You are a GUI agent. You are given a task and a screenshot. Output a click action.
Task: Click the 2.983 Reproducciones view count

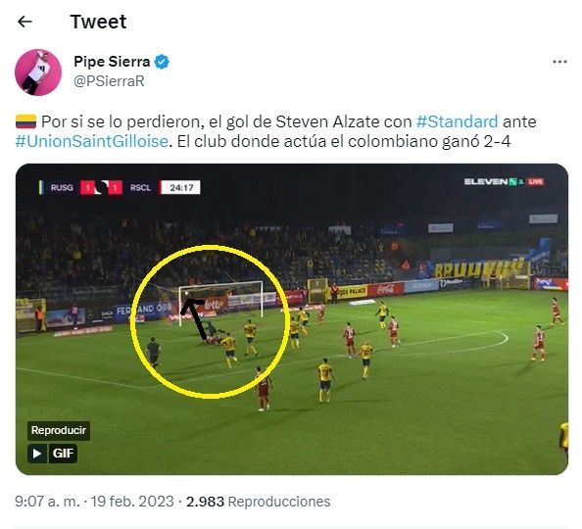coord(259,502)
